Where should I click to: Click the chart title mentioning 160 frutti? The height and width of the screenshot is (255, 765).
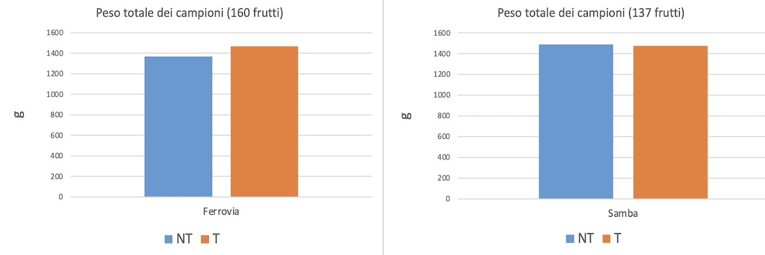[x=191, y=13]
